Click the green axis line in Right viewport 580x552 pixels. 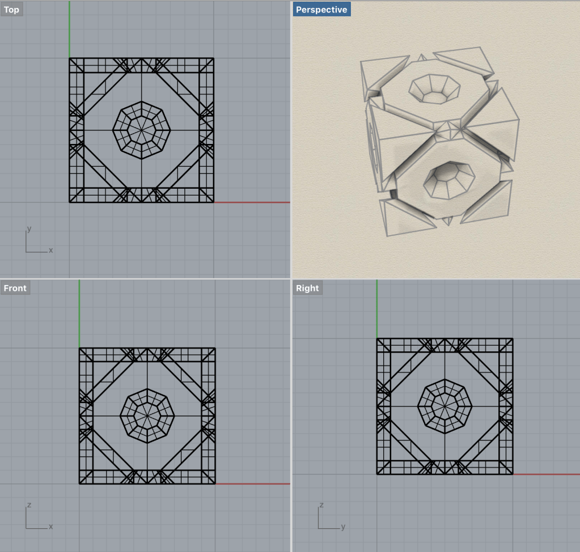click(x=377, y=309)
